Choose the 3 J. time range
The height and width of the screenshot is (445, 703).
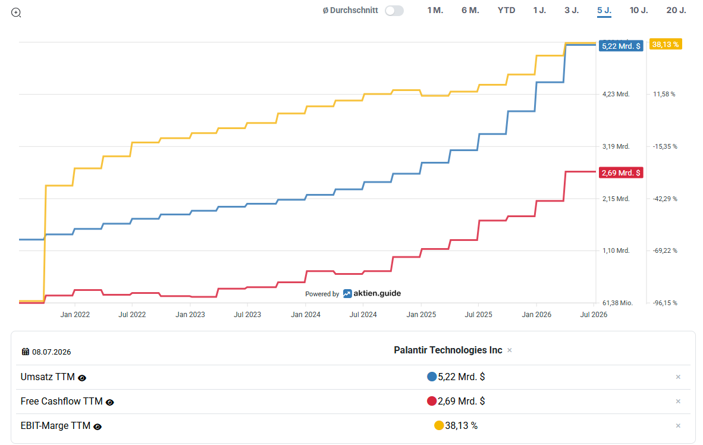(x=572, y=10)
